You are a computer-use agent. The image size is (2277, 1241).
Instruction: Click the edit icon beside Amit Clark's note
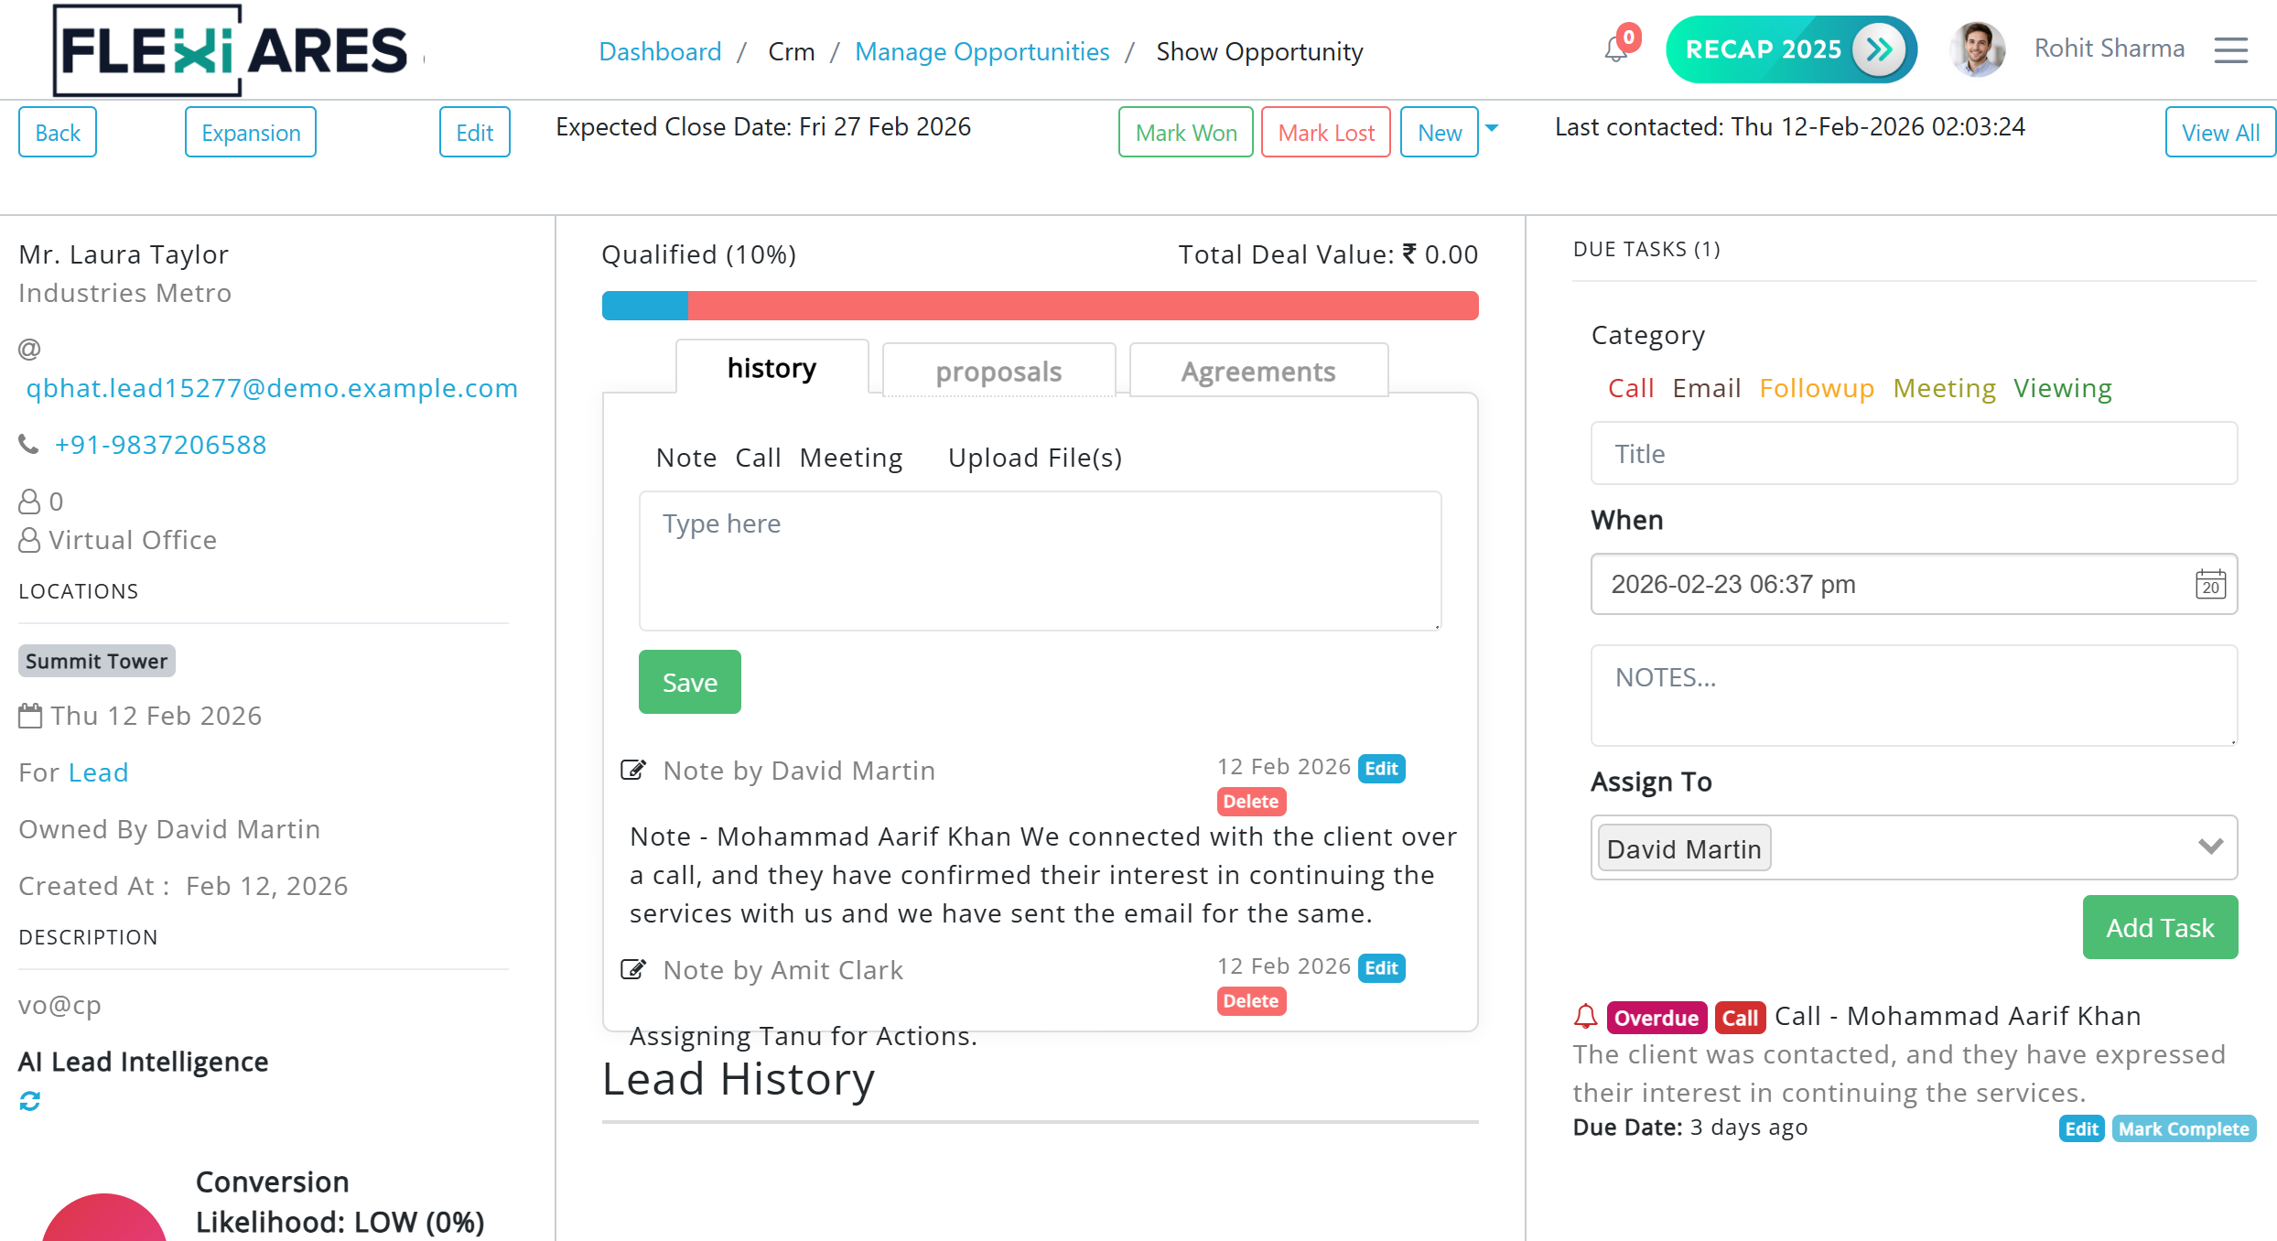tap(633, 969)
